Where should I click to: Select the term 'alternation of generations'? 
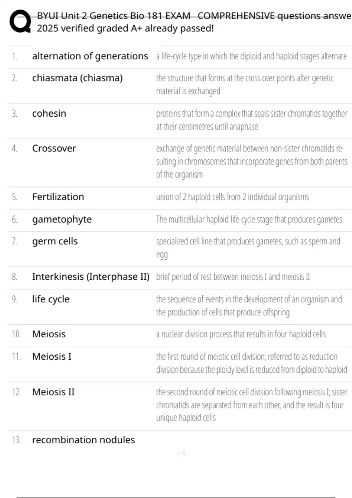(x=90, y=56)
